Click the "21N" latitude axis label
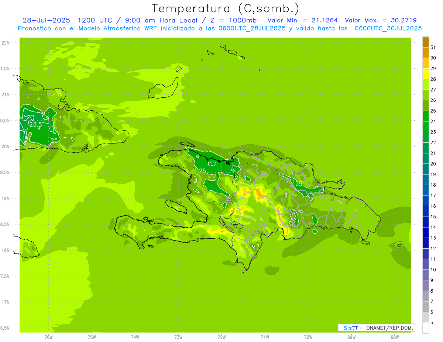The height and width of the screenshot is (342, 443). click(x=6, y=94)
